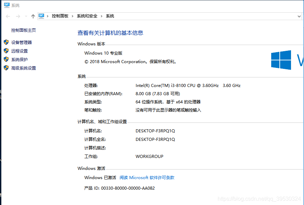Open 系统保护 link
This screenshot has width=304, height=205.
pyautogui.click(x=19, y=59)
